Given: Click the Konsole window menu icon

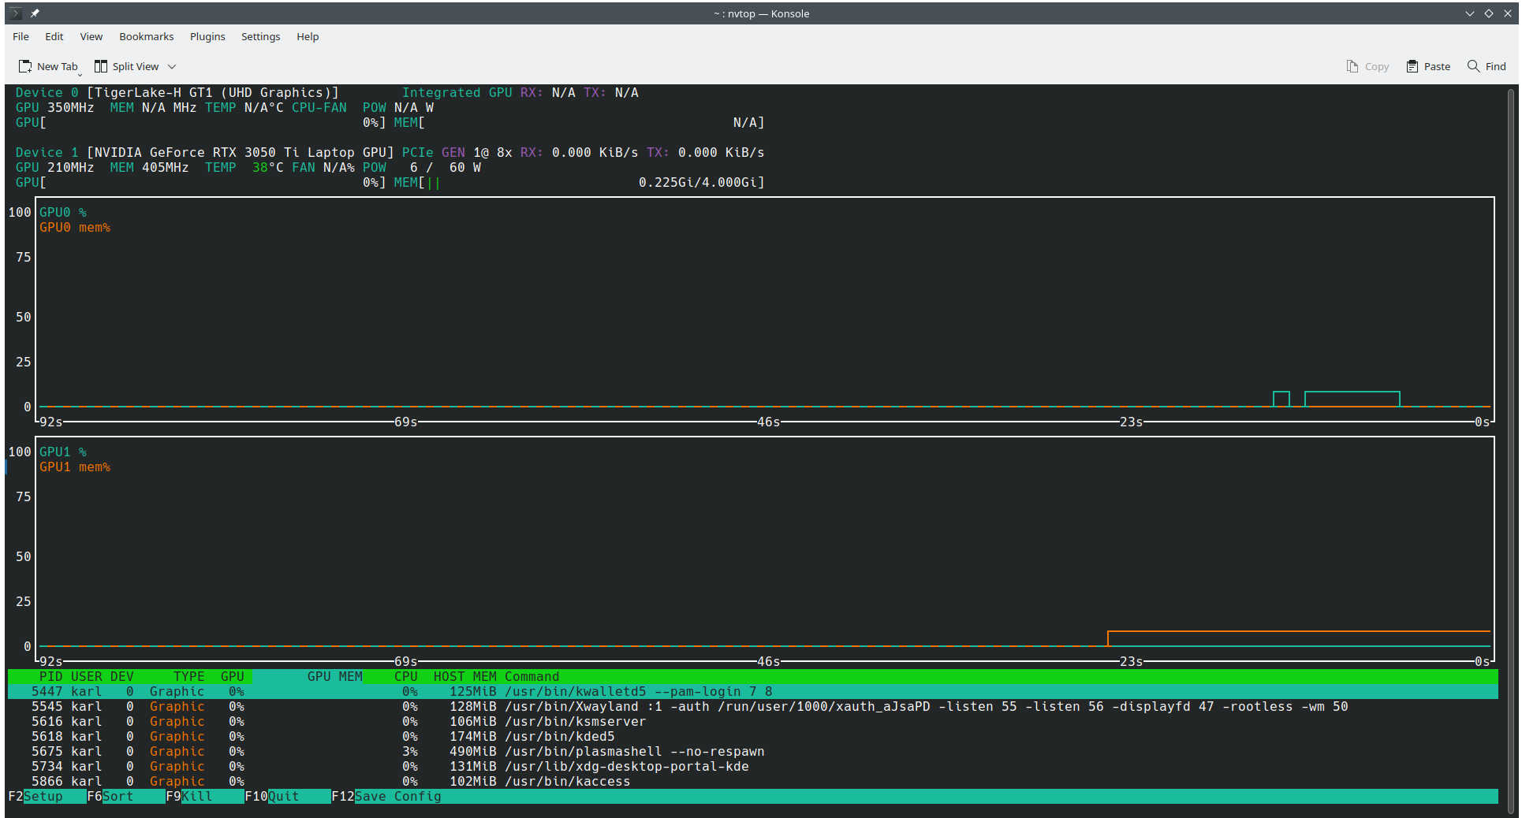Looking at the screenshot, I should pyautogui.click(x=15, y=13).
